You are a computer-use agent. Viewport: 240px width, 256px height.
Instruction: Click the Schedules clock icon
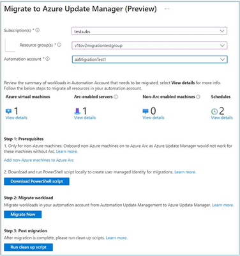pyautogui.click(x=214, y=111)
